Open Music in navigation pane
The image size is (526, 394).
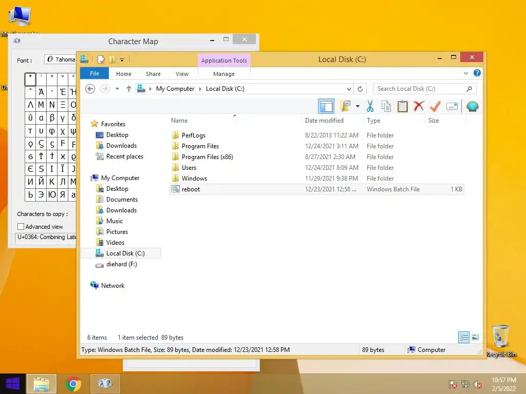[115, 221]
